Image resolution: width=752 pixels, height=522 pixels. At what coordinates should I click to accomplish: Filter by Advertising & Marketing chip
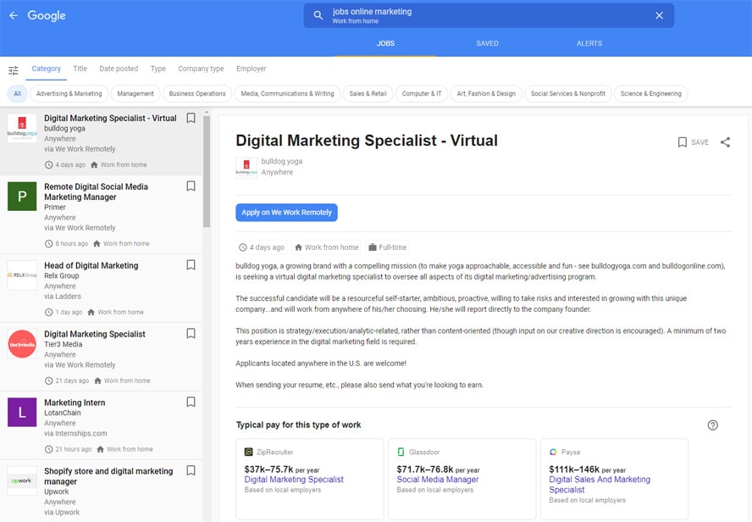point(69,93)
